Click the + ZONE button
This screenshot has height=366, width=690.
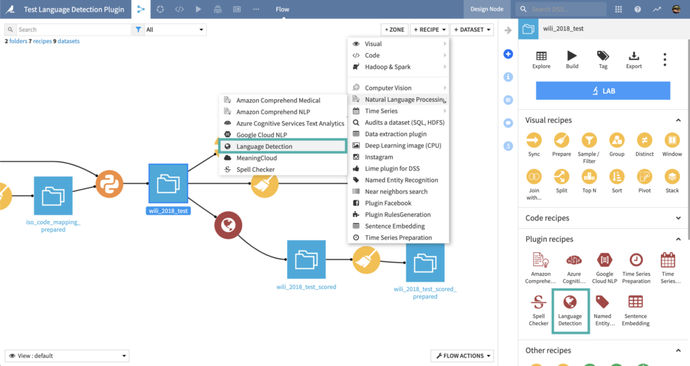coord(394,30)
